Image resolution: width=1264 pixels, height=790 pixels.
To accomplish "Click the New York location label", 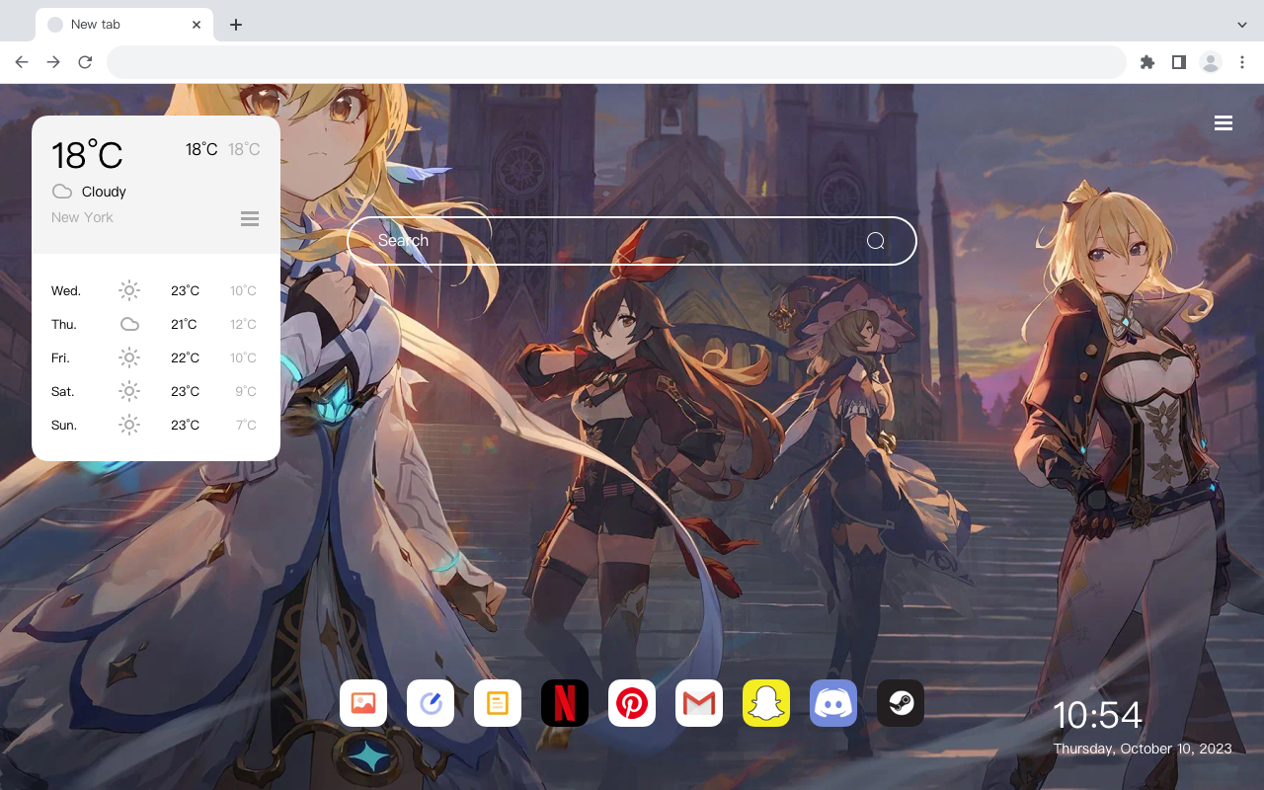I will point(82,217).
